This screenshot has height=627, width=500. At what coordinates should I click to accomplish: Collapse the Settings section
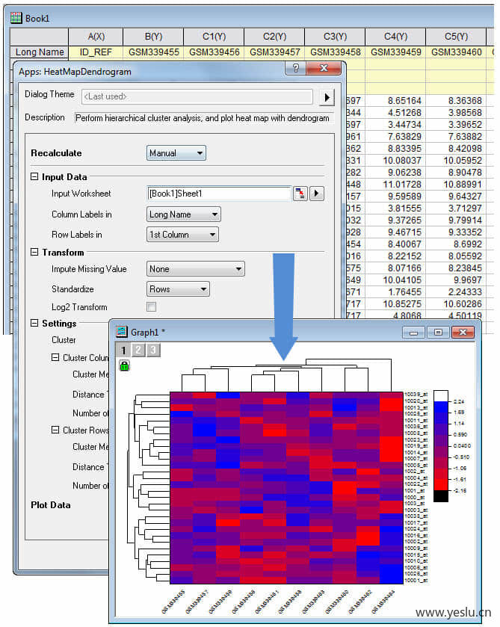point(35,323)
